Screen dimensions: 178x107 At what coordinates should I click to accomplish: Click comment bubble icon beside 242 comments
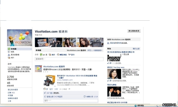pos(45,96)
